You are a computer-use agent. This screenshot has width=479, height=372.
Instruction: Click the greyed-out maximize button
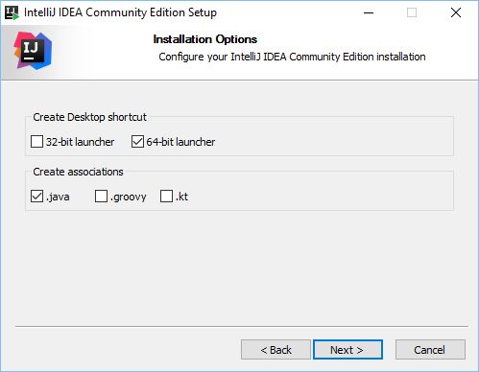(412, 12)
